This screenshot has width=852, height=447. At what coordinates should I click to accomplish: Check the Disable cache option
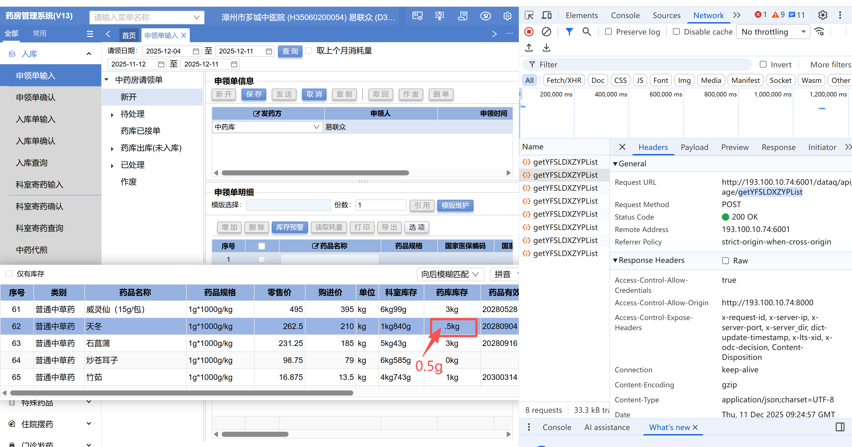(x=676, y=32)
